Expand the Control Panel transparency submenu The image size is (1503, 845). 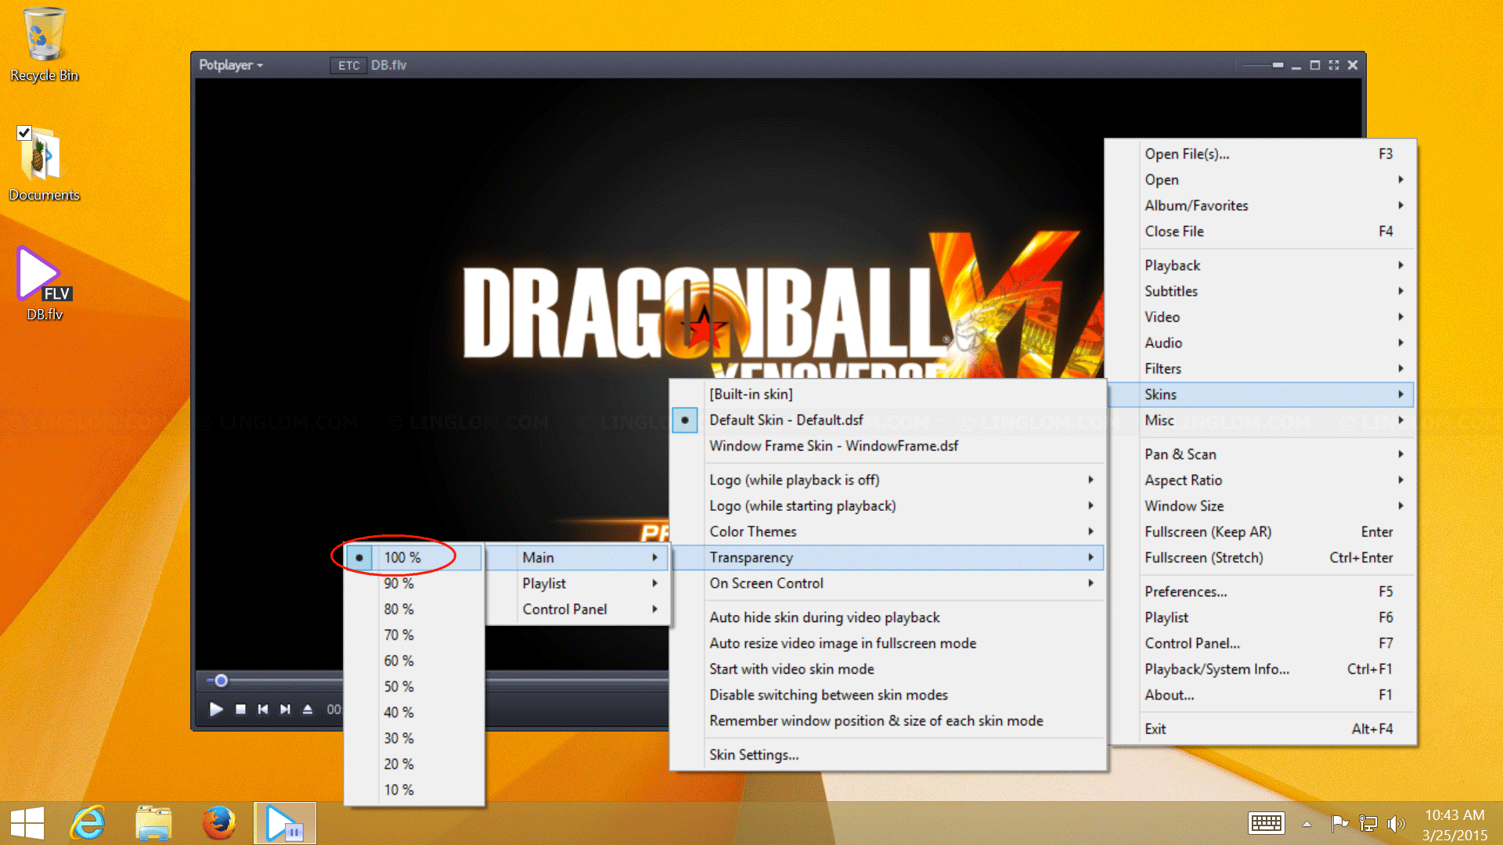pos(578,609)
